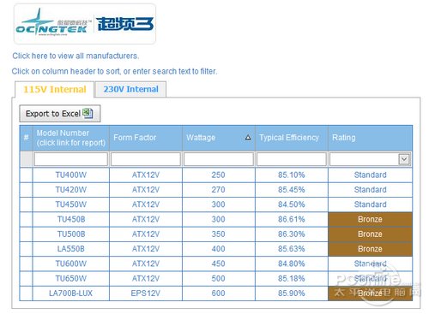
Task: Open the TU400W model report link
Action: (x=71, y=175)
